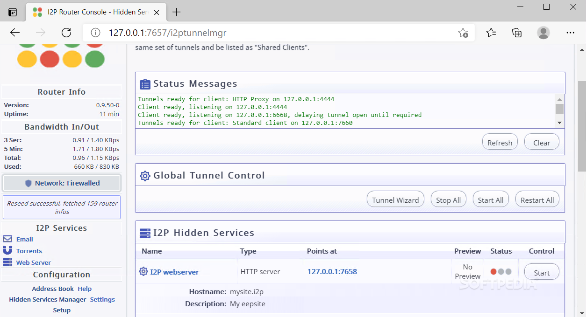The height and width of the screenshot is (317, 586).
Task: Click the gear icon beside I2P webserver
Action: click(x=143, y=271)
